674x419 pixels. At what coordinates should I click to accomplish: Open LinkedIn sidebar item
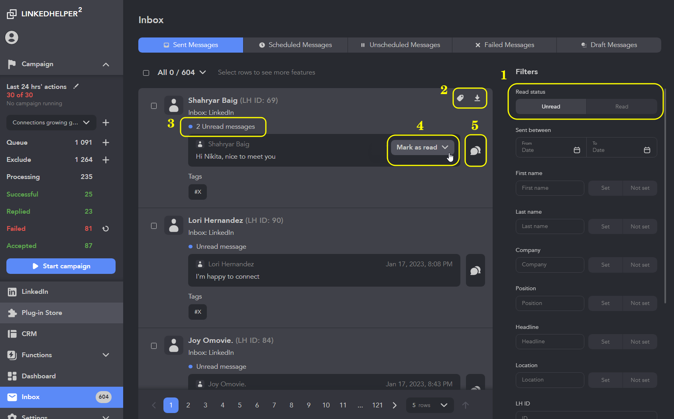(61, 291)
